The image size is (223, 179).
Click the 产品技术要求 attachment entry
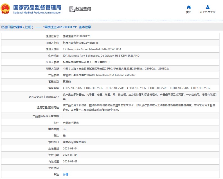click(71, 123)
